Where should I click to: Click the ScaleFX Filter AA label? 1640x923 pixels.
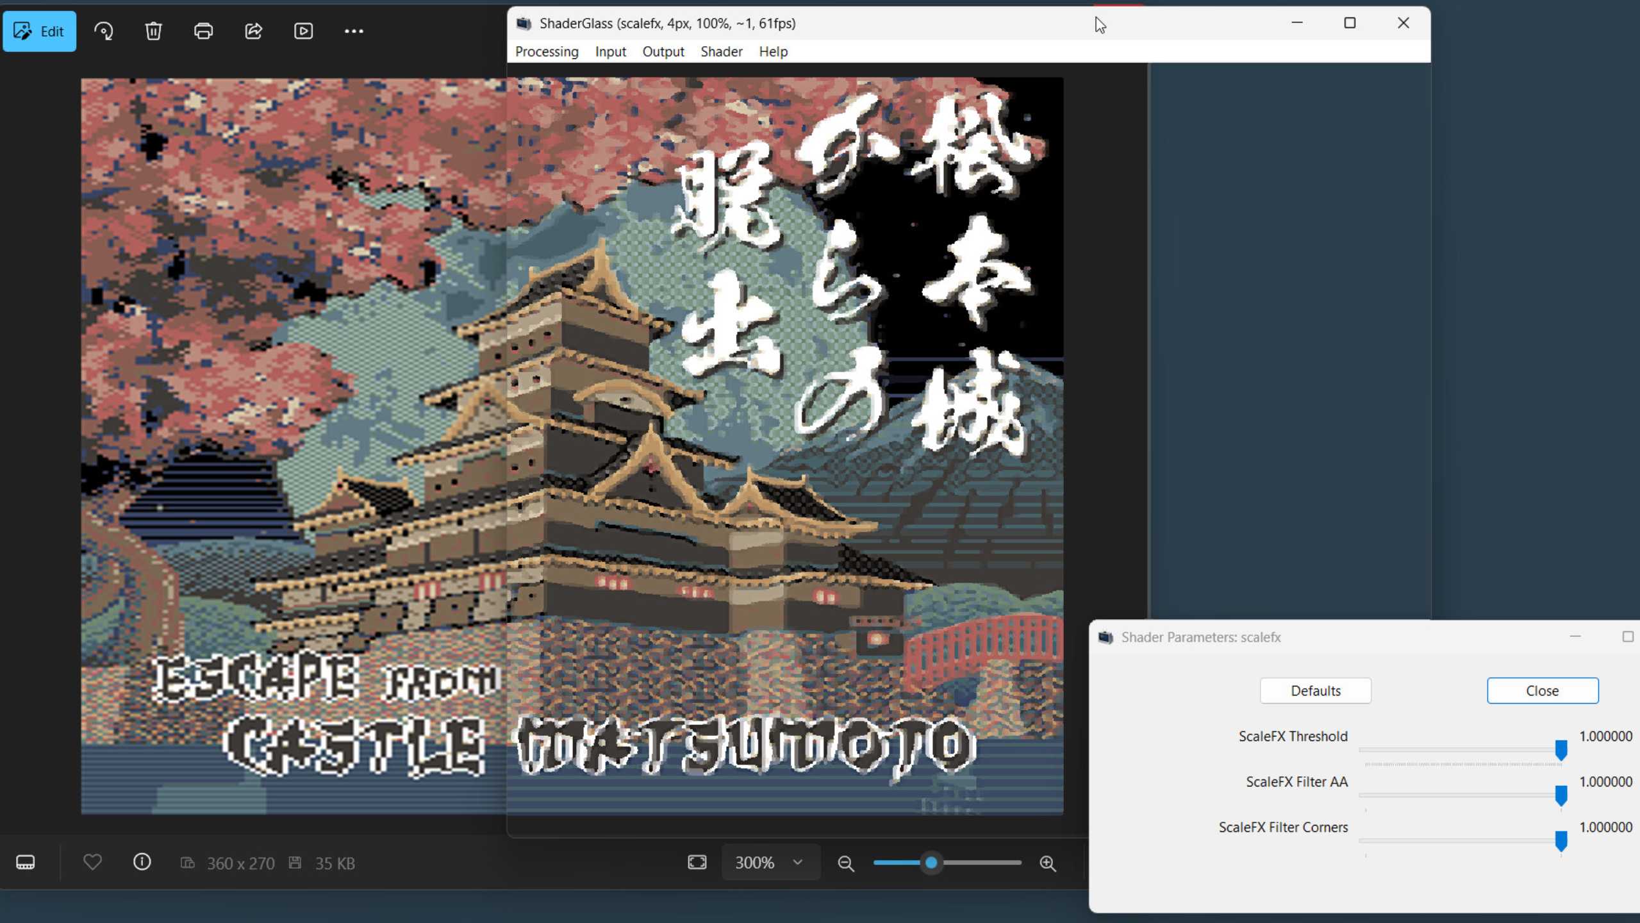click(x=1296, y=781)
